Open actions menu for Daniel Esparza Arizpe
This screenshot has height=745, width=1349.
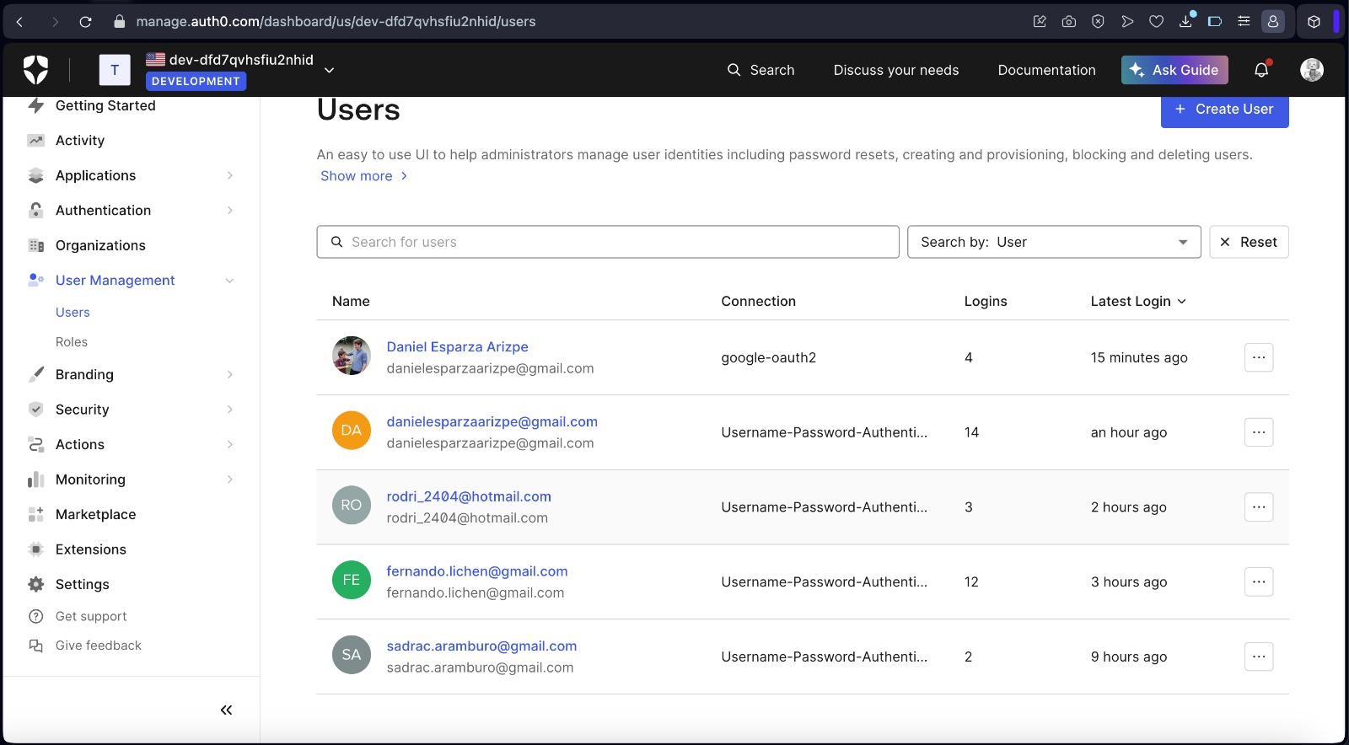coord(1258,357)
